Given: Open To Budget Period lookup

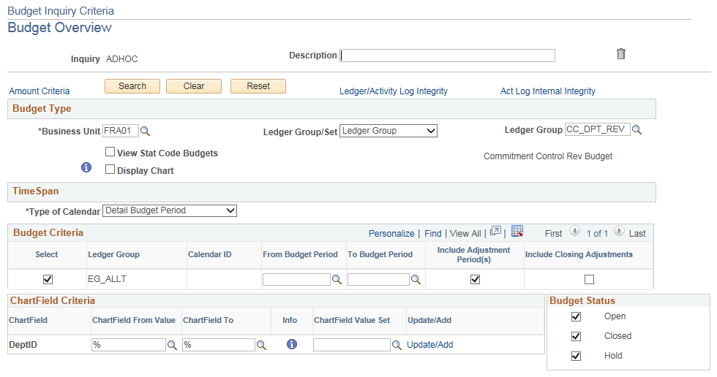Looking at the screenshot, I should pos(416,280).
